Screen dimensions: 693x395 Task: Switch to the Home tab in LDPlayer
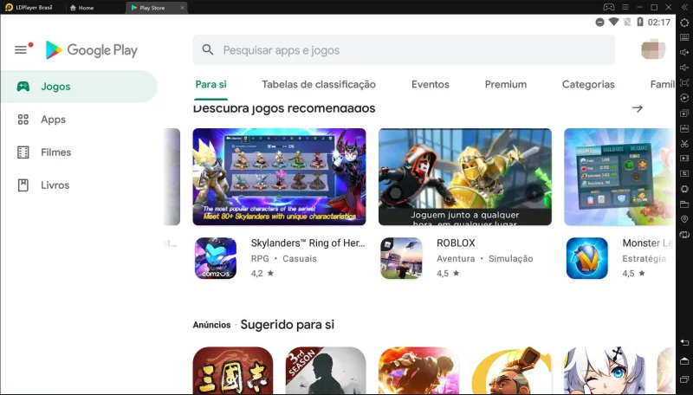coord(82,8)
